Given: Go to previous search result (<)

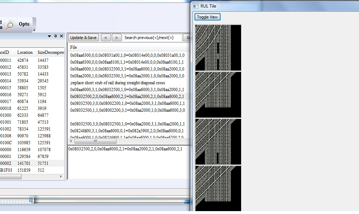Looking at the screenshot, I should point(106,38).
